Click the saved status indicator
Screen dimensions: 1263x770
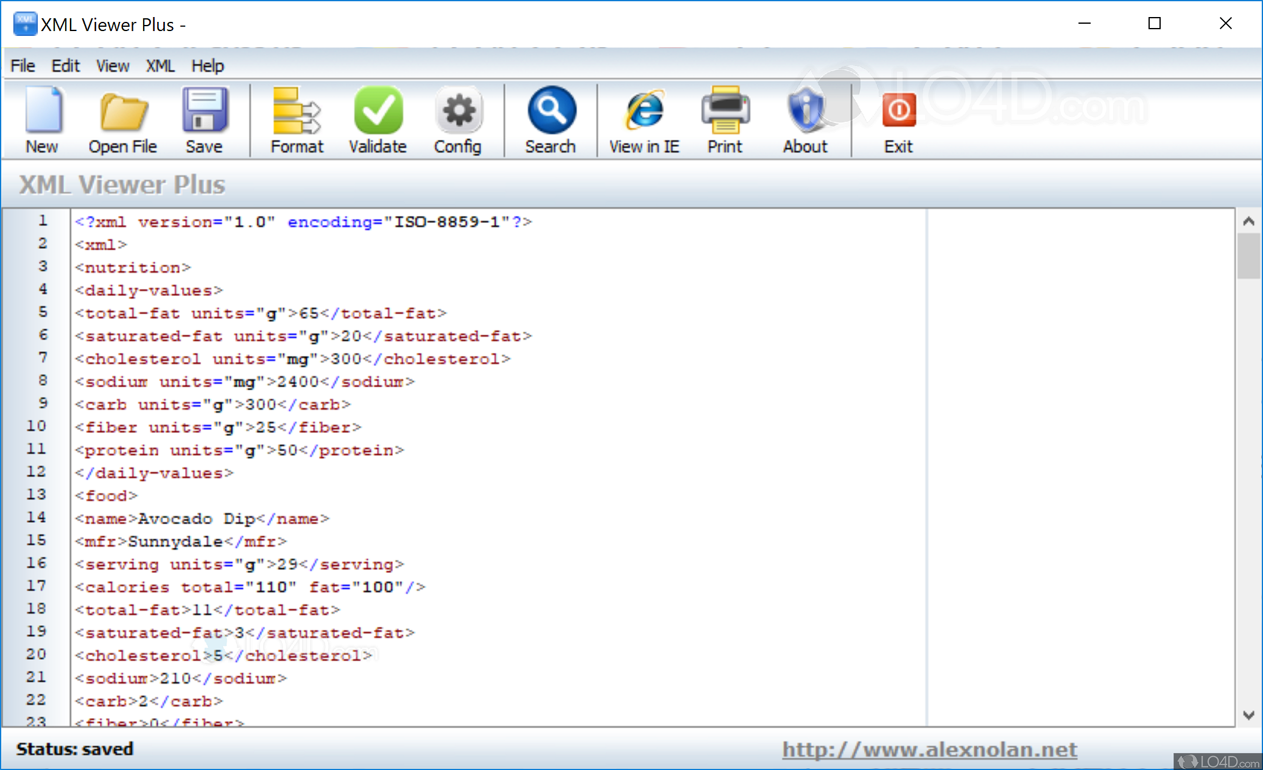pyautogui.click(x=74, y=749)
